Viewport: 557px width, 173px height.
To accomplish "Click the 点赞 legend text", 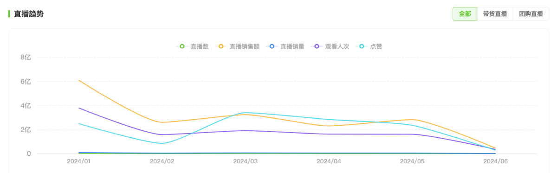I will (376, 46).
